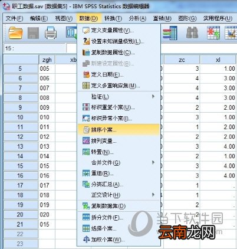Open the 视图(V) menu
This screenshot has width=237, height=249.
click(64, 18)
